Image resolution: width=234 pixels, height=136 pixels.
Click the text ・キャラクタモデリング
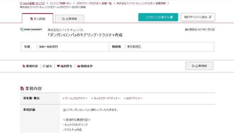click(x=75, y=125)
